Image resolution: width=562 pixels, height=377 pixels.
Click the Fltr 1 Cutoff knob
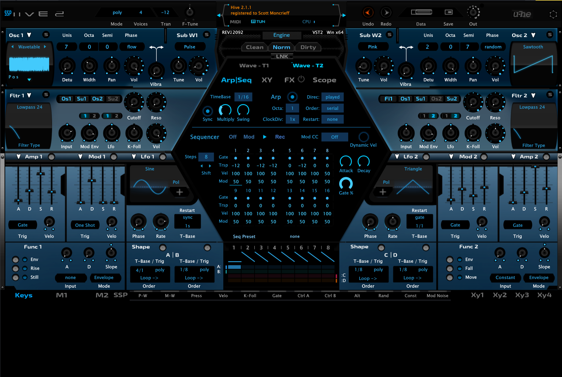134,102
